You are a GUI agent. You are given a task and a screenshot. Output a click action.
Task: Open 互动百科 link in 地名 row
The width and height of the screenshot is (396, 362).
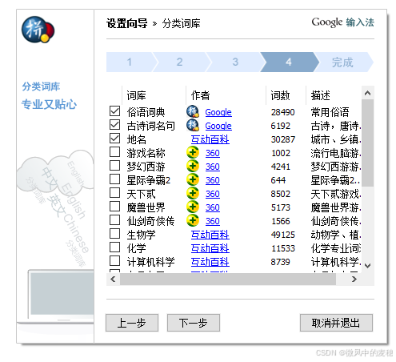(x=210, y=139)
